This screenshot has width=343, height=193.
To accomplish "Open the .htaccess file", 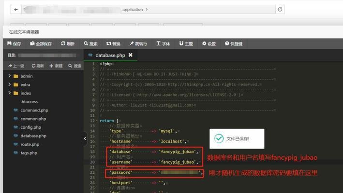I will tap(29, 102).
